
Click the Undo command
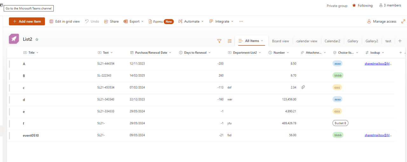[x=92, y=21]
